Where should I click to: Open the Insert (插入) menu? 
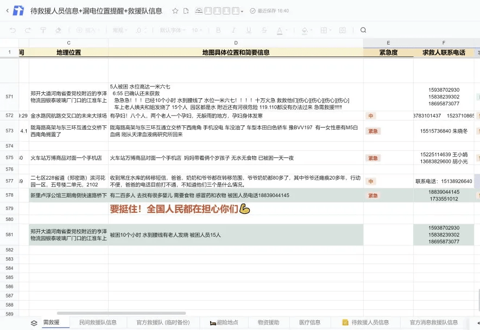pos(87,30)
